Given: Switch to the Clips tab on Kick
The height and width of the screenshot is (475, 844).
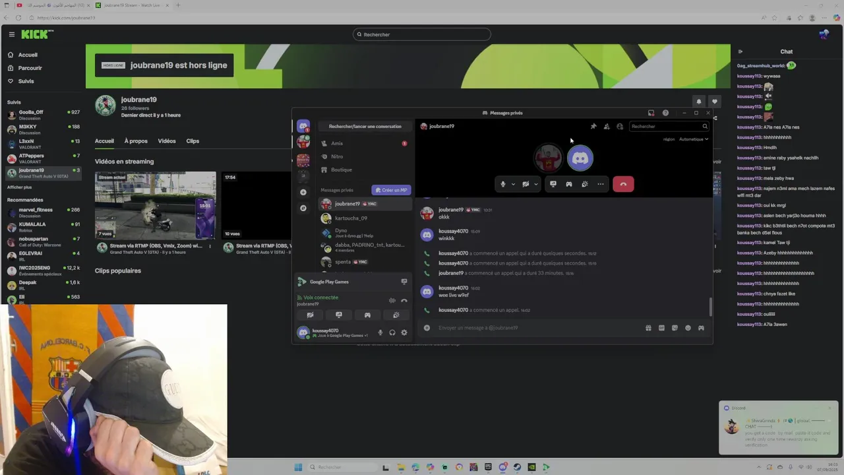Looking at the screenshot, I should pyautogui.click(x=193, y=141).
